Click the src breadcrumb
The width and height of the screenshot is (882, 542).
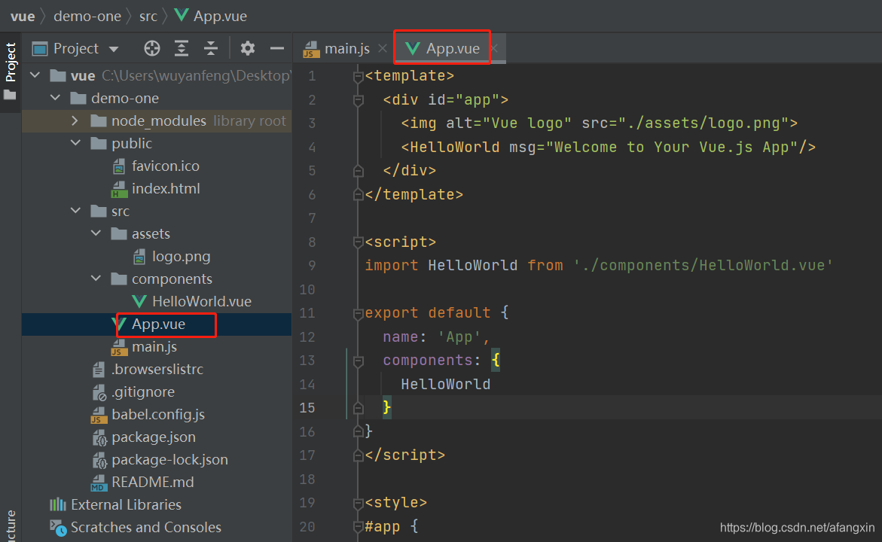click(x=148, y=16)
